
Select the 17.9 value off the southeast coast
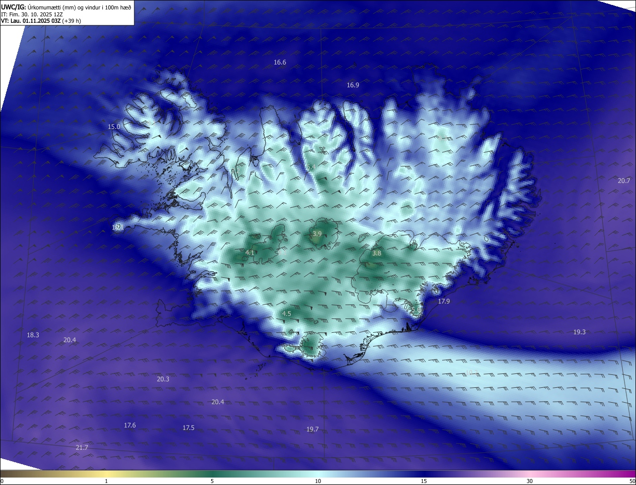point(444,302)
